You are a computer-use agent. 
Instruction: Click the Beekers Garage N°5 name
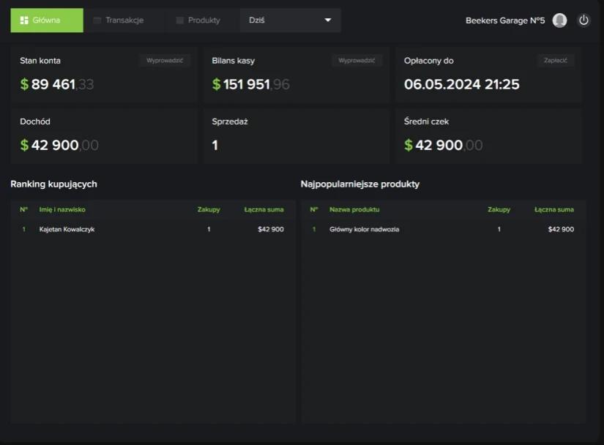(504, 20)
